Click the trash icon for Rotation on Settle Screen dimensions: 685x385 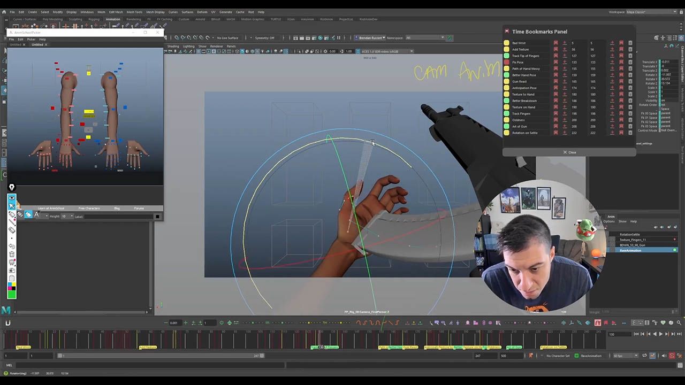pos(630,133)
